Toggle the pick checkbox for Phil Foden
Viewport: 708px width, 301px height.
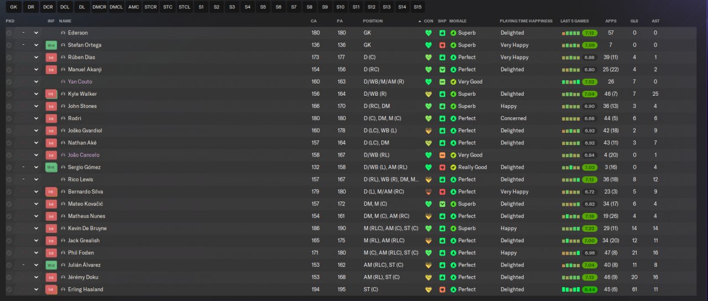pos(9,253)
